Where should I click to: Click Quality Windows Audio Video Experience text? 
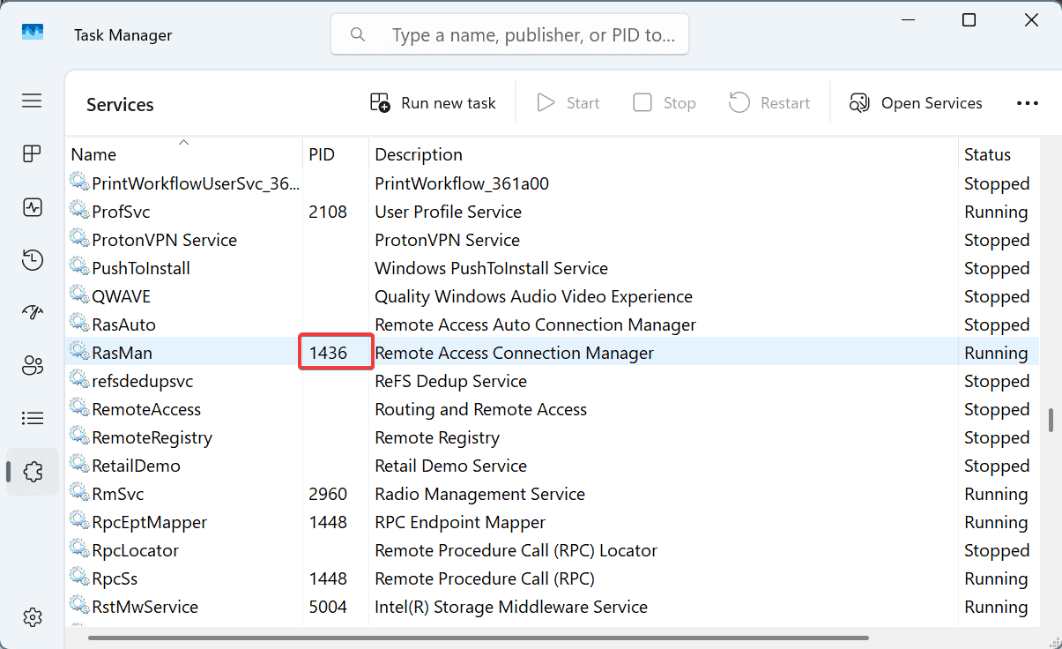(533, 296)
